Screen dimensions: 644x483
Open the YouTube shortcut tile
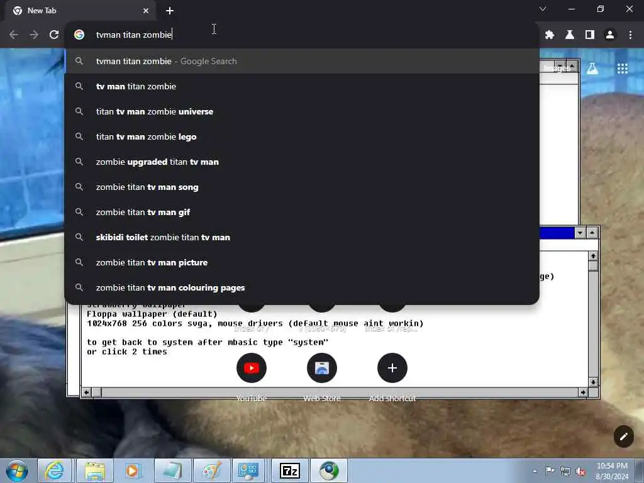pyautogui.click(x=252, y=368)
